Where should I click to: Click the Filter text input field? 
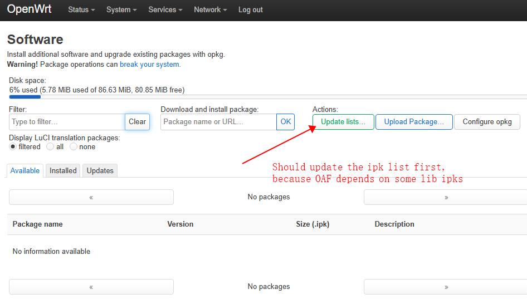pyautogui.click(x=67, y=122)
